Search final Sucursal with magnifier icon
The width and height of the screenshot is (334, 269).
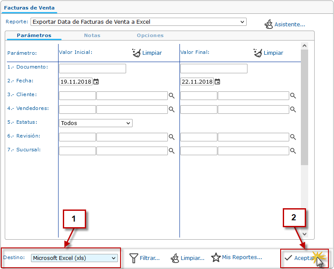tap(293, 151)
